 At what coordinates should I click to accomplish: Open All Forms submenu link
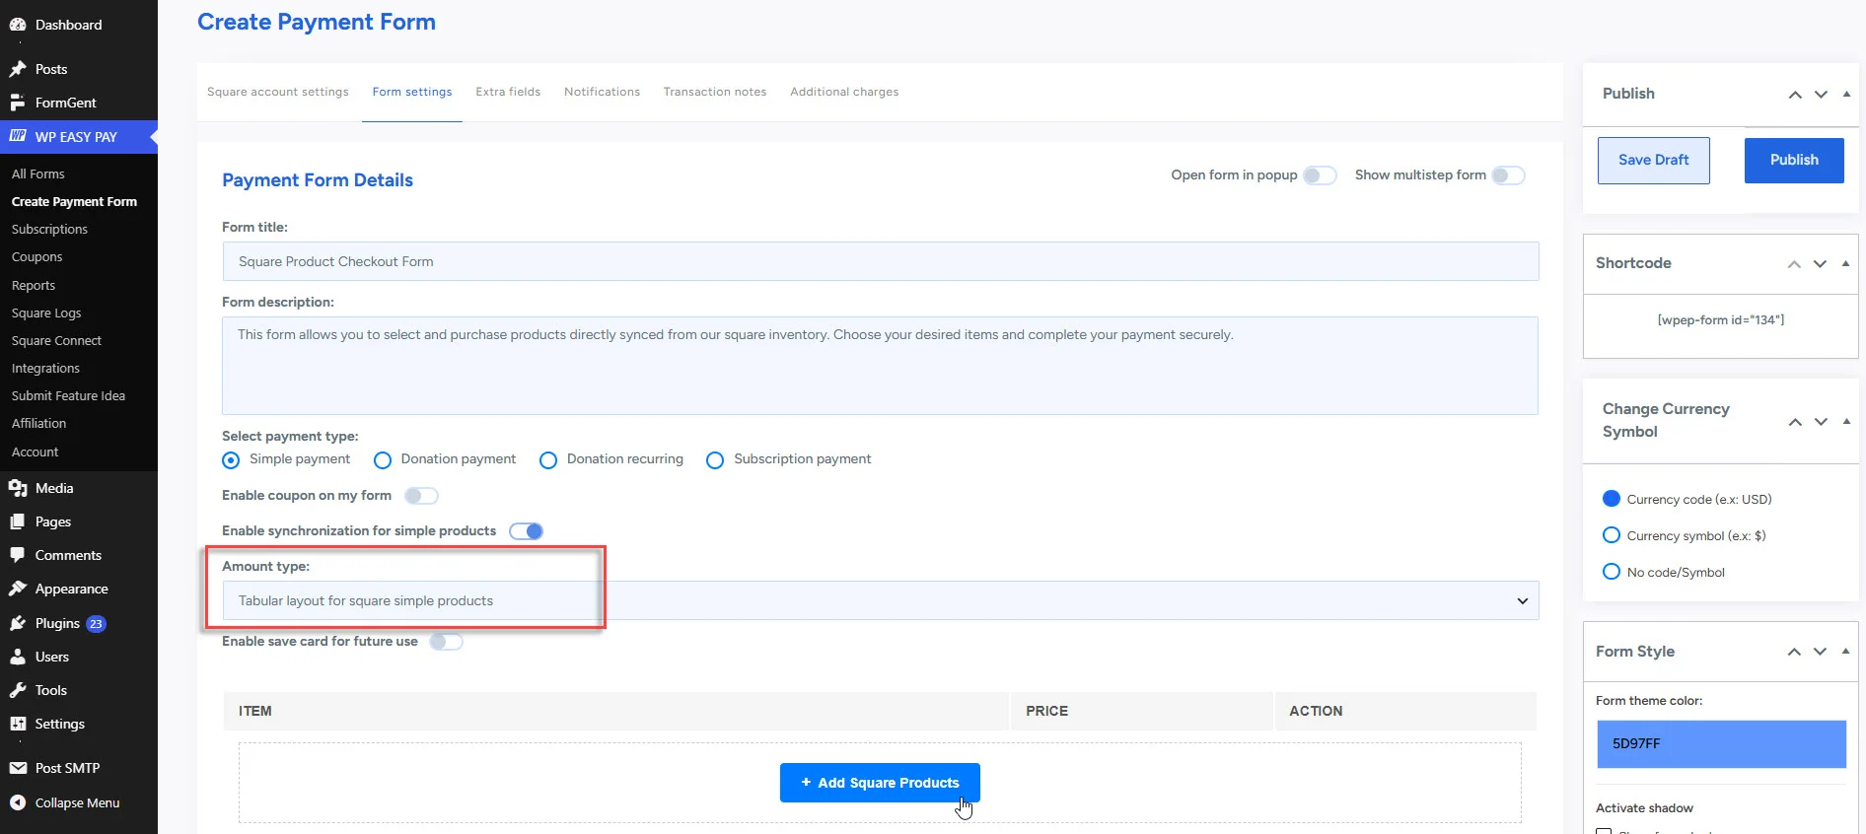point(38,174)
